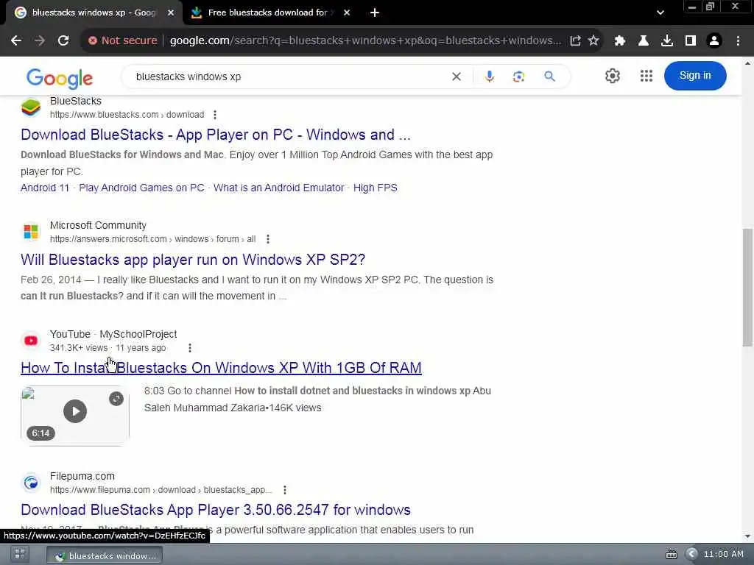Click the share page icon in address bar

[575, 41]
